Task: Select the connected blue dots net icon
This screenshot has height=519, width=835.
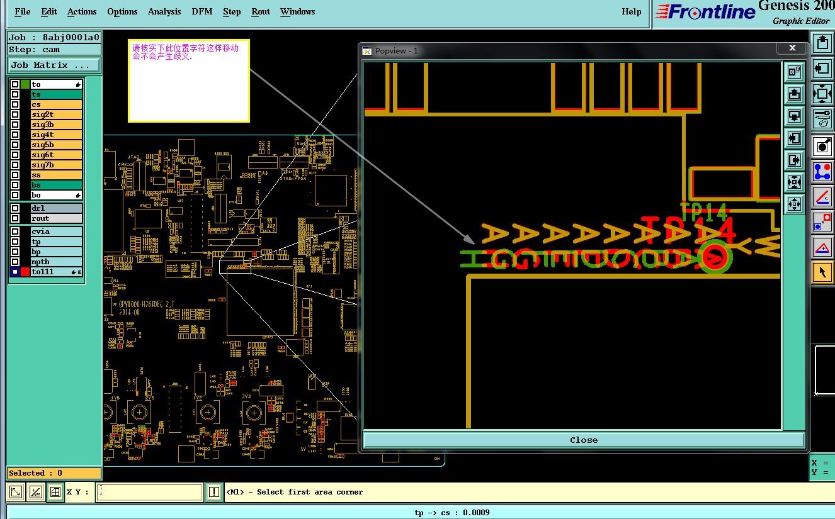Action: pyautogui.click(x=822, y=171)
